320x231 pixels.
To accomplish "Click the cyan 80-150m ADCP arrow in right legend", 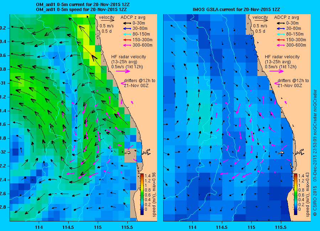I will point(281,34).
